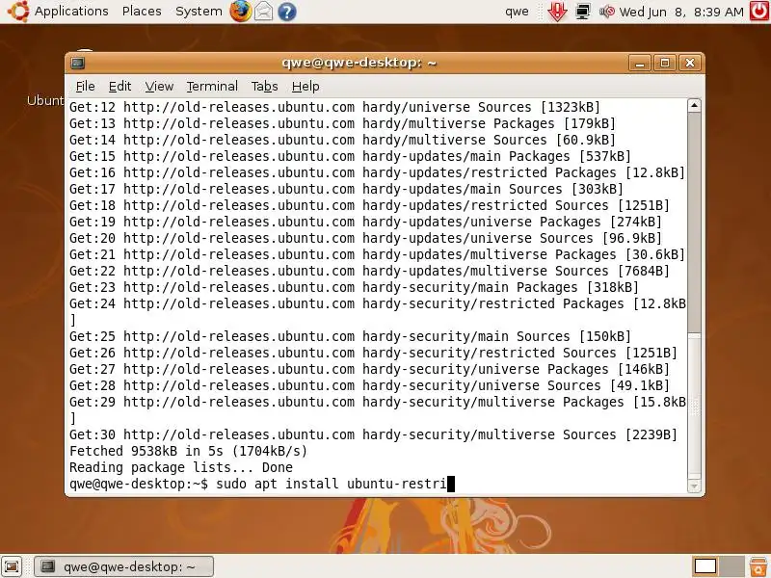771x578 pixels.
Task: Open the terminal's Help menu
Action: click(x=306, y=87)
